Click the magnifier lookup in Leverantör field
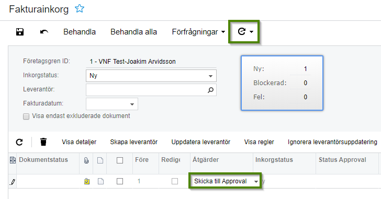The width and height of the screenshot is (381, 199). click(x=210, y=90)
